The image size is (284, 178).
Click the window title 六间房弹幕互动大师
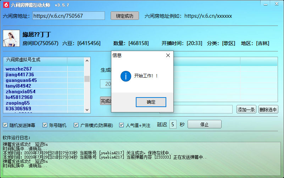[30, 5]
